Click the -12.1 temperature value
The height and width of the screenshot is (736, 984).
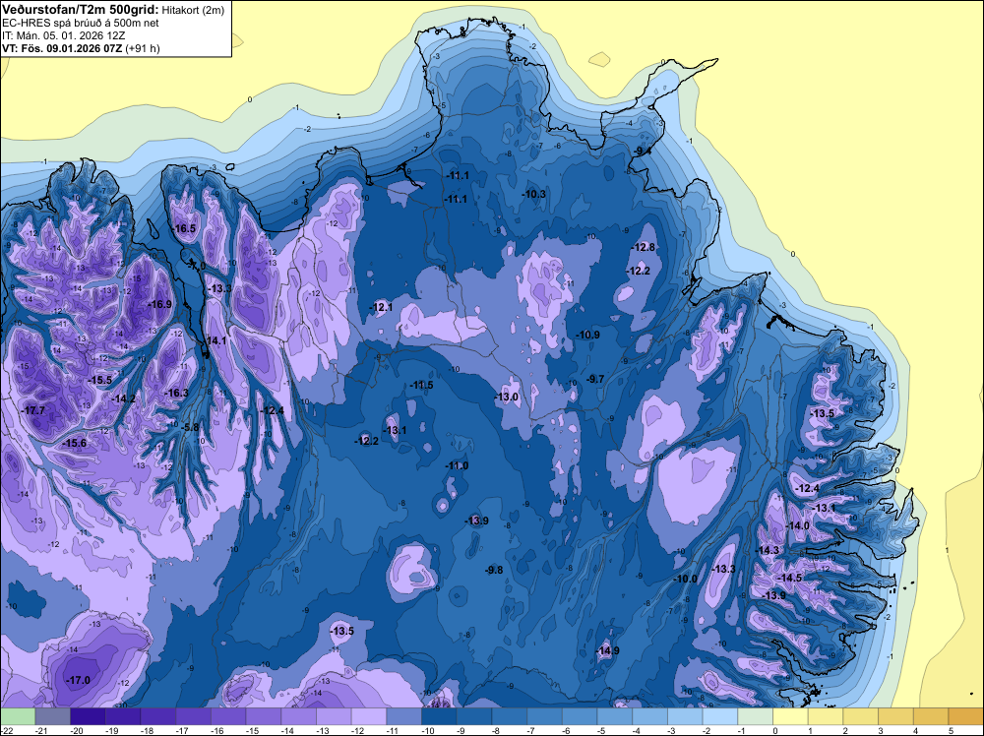coord(381,307)
